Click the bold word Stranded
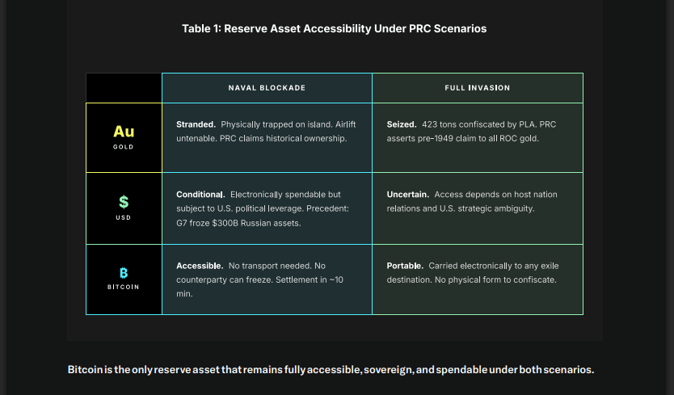 click(x=196, y=125)
